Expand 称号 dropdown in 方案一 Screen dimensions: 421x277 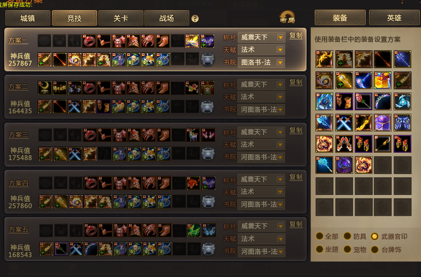click(280, 37)
